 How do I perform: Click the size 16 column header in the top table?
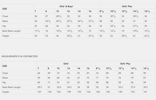click(x=90, y=11)
